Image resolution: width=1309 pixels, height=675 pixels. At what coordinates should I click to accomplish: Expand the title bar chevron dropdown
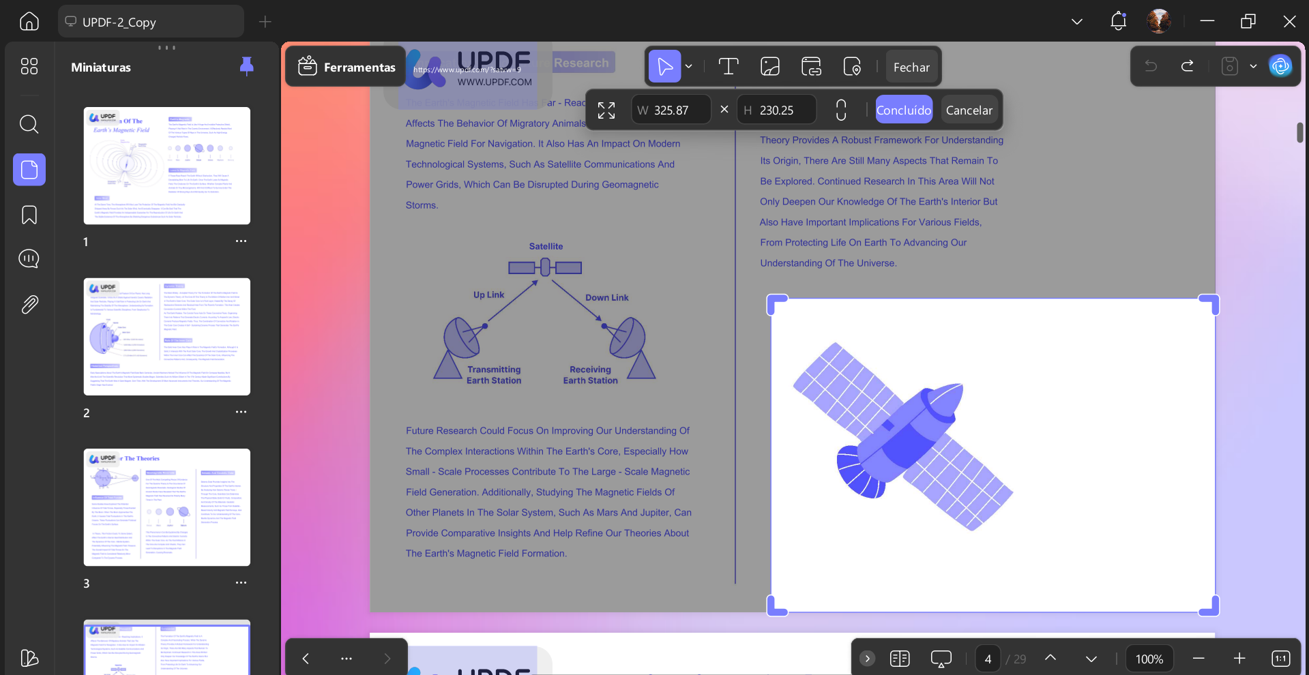(x=1077, y=22)
